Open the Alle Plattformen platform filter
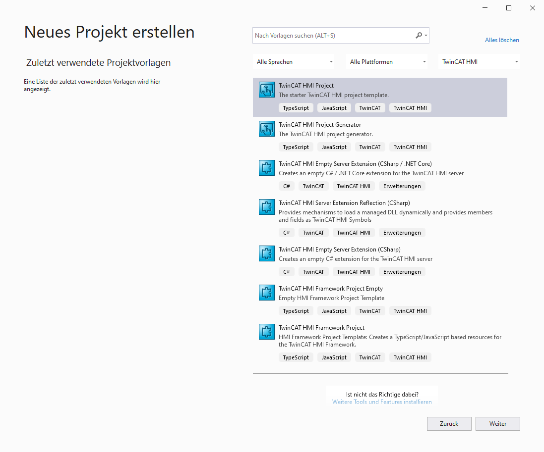The image size is (544, 452). pyautogui.click(x=387, y=62)
